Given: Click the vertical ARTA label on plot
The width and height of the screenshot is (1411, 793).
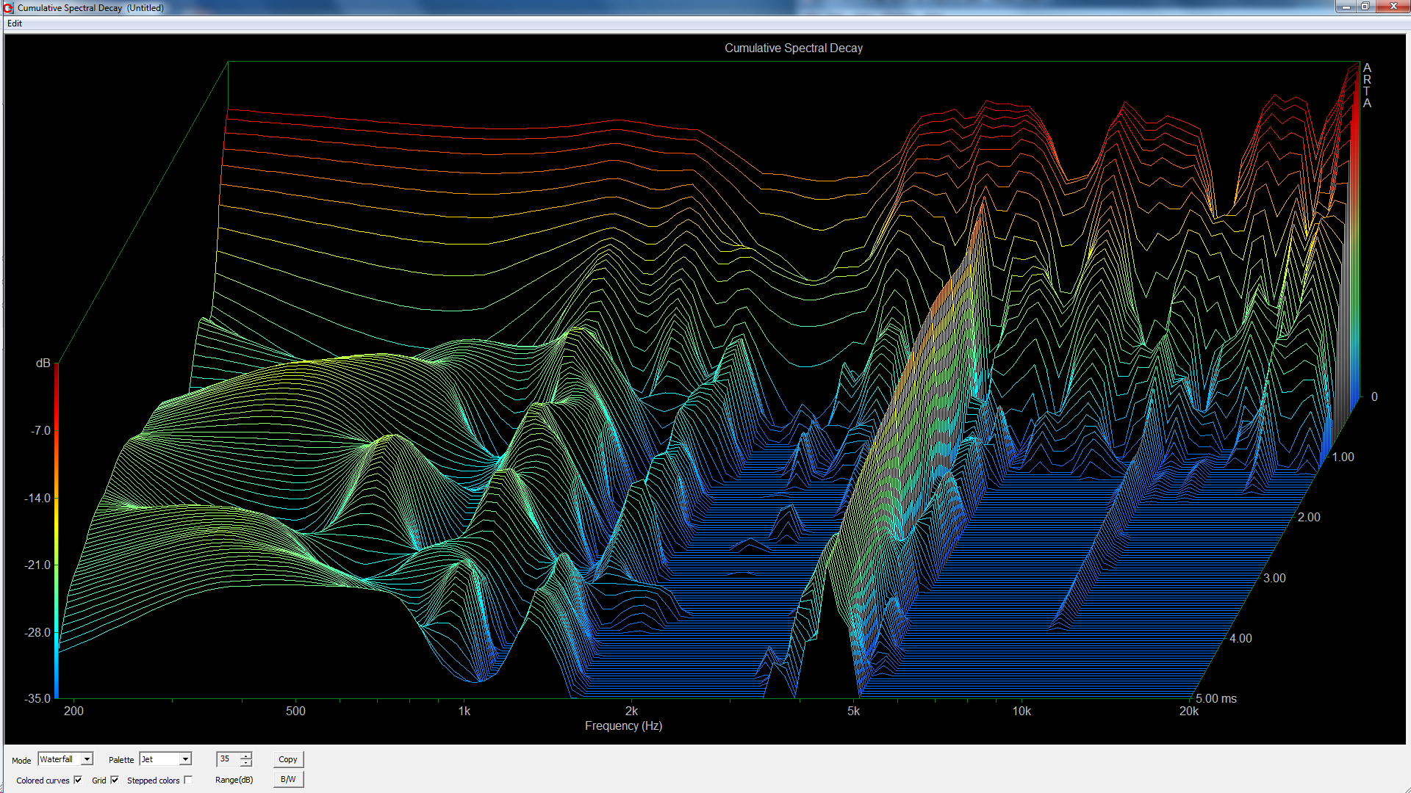Looking at the screenshot, I should coord(1367,85).
